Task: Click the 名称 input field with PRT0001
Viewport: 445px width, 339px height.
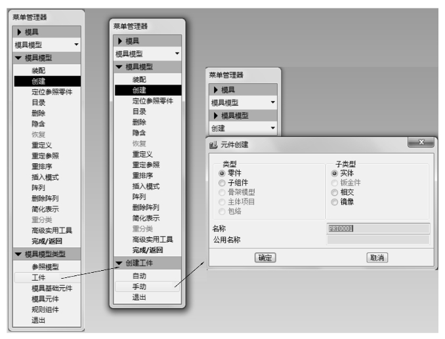Action: tap(378, 228)
